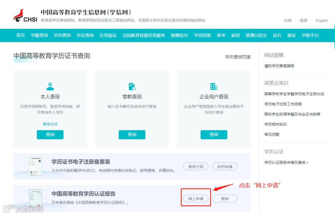Click 学历证书电子注册备案表 heading
335x215 pixels.
click(81, 162)
